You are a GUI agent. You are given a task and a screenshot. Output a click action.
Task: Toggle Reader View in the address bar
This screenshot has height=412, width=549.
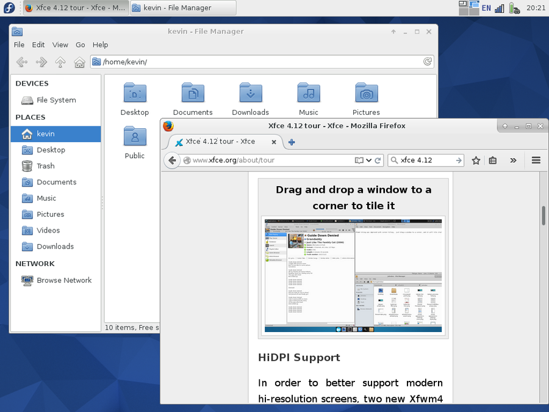[x=359, y=161]
